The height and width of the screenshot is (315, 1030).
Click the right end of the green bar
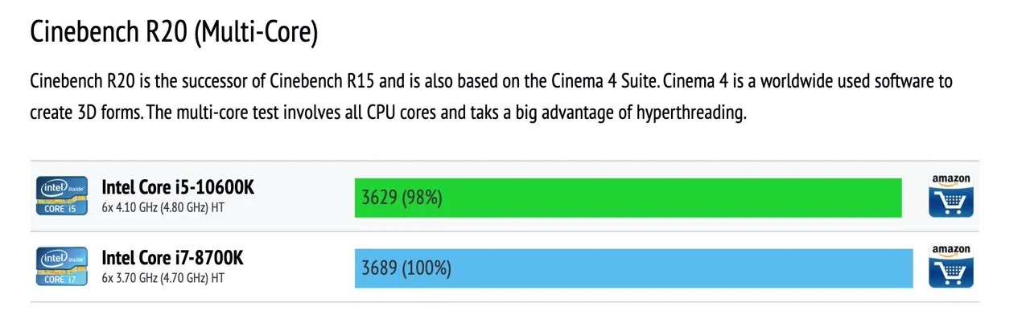(x=896, y=197)
